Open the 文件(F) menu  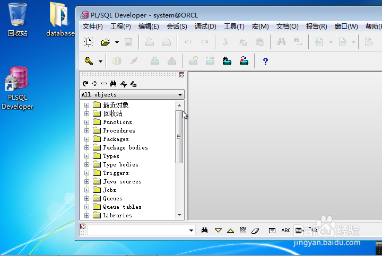[92, 27]
